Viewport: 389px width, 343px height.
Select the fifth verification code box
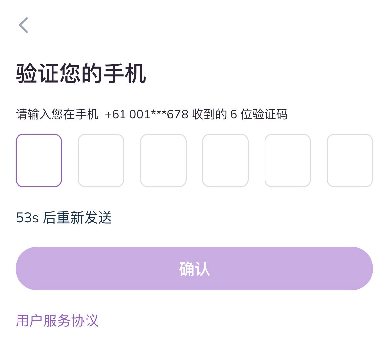(x=288, y=160)
